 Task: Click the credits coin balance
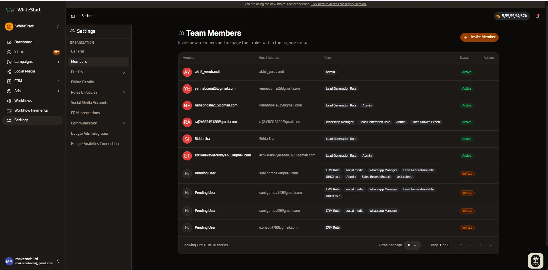click(511, 16)
